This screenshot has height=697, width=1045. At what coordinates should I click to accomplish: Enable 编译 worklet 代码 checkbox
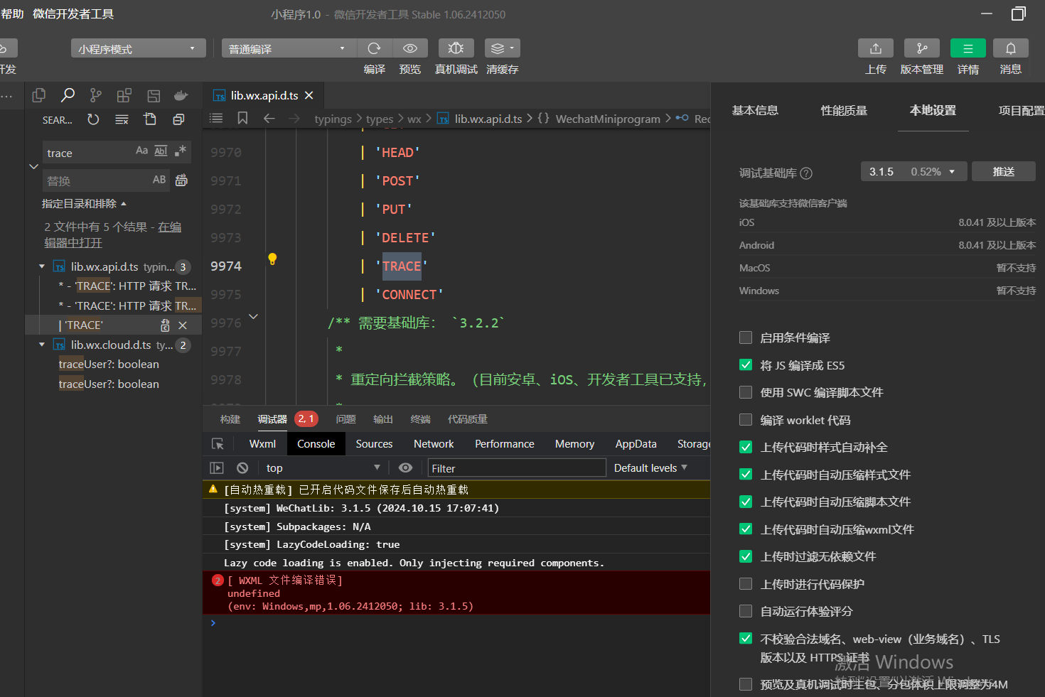[746, 419]
